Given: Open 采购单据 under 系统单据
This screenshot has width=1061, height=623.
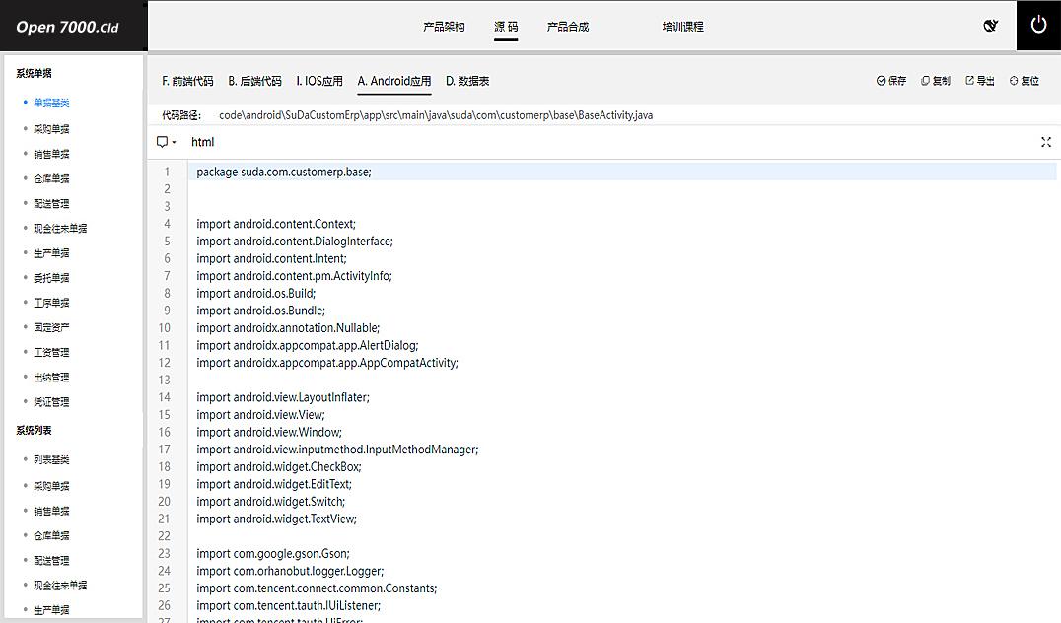Looking at the screenshot, I should (x=51, y=128).
